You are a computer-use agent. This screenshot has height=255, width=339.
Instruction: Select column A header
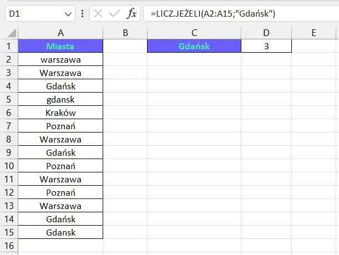(x=60, y=33)
